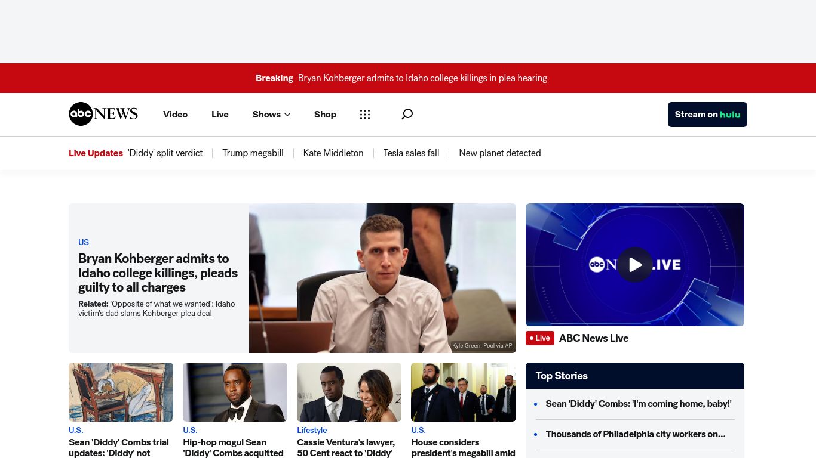Open 'I'm coming home, baby!' top story
816x458 pixels.
click(639, 404)
